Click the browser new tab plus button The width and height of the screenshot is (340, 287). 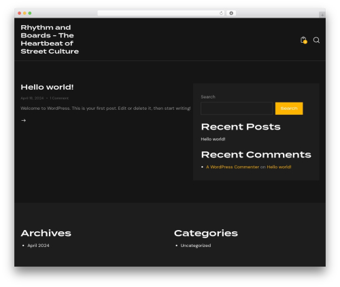click(x=322, y=15)
